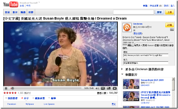The height and width of the screenshot is (109, 178).
Task: Toggle the resize player view icon
Action: pos(109,88)
